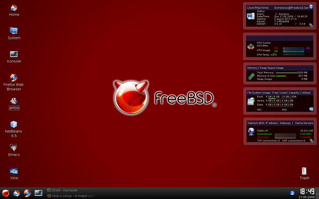
Task: Open the FreeBSD K menu button
Action: tap(6, 193)
